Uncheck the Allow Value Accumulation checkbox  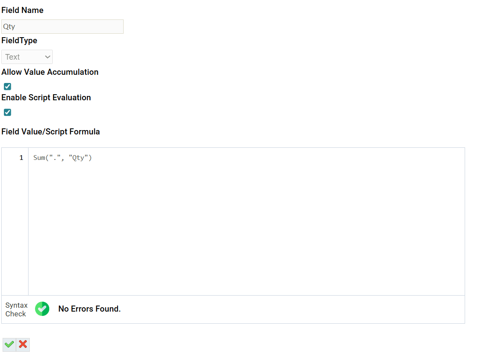click(x=7, y=86)
